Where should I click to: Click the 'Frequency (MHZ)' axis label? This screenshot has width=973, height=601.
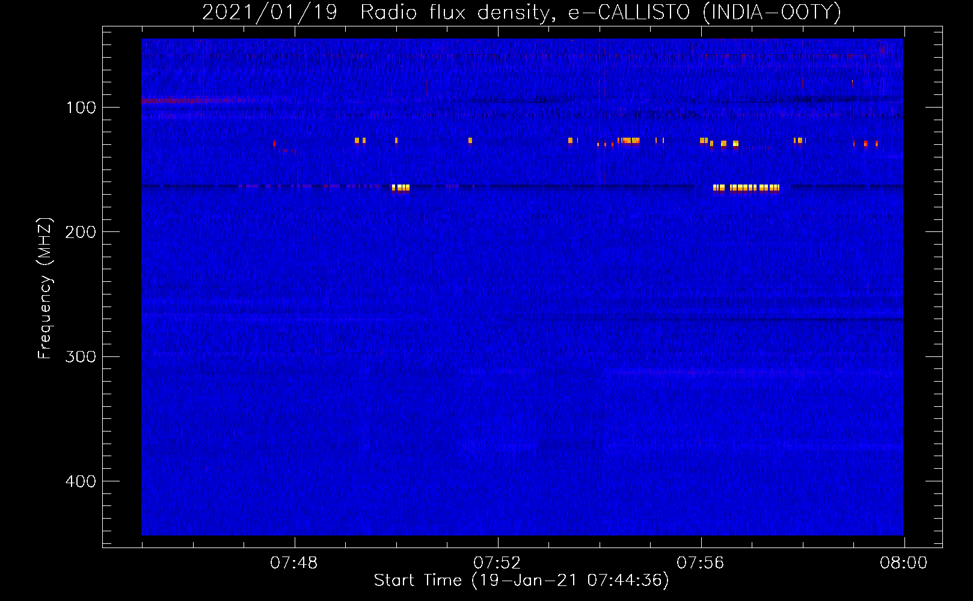pos(45,288)
